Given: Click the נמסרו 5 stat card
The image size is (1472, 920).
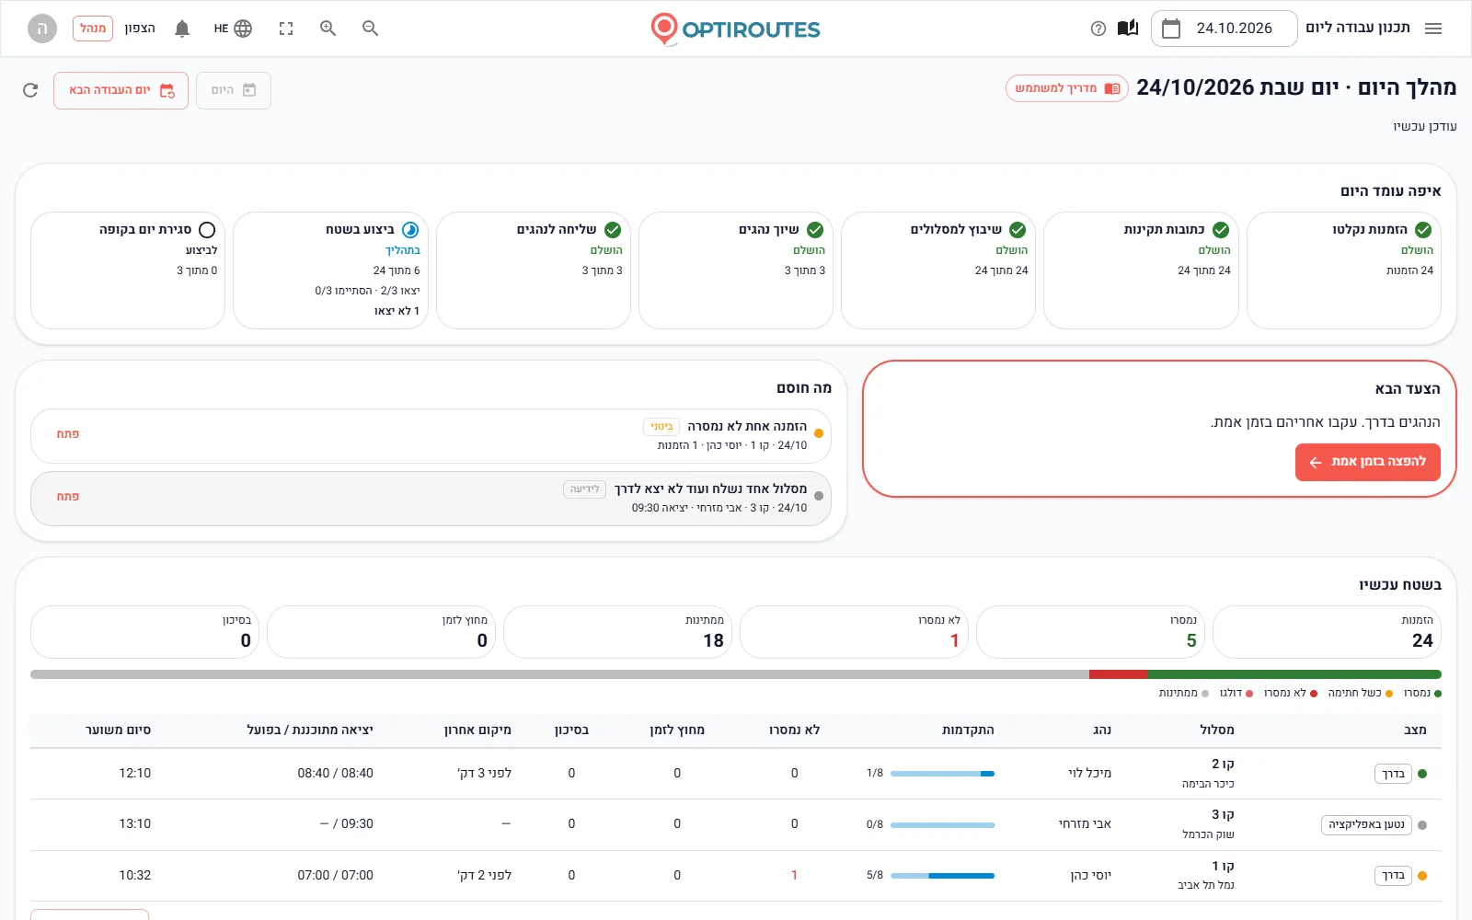Looking at the screenshot, I should click(x=1090, y=632).
